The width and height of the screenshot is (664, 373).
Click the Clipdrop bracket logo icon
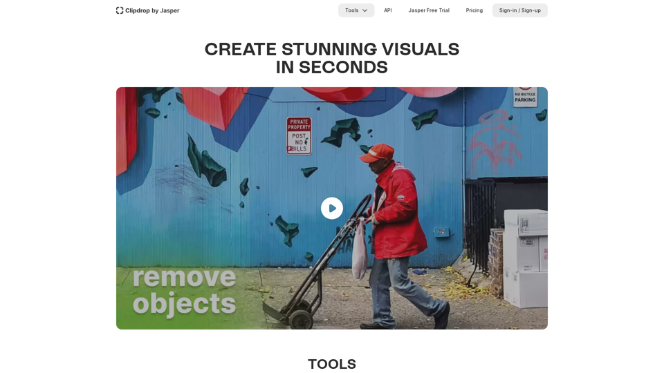(x=120, y=10)
